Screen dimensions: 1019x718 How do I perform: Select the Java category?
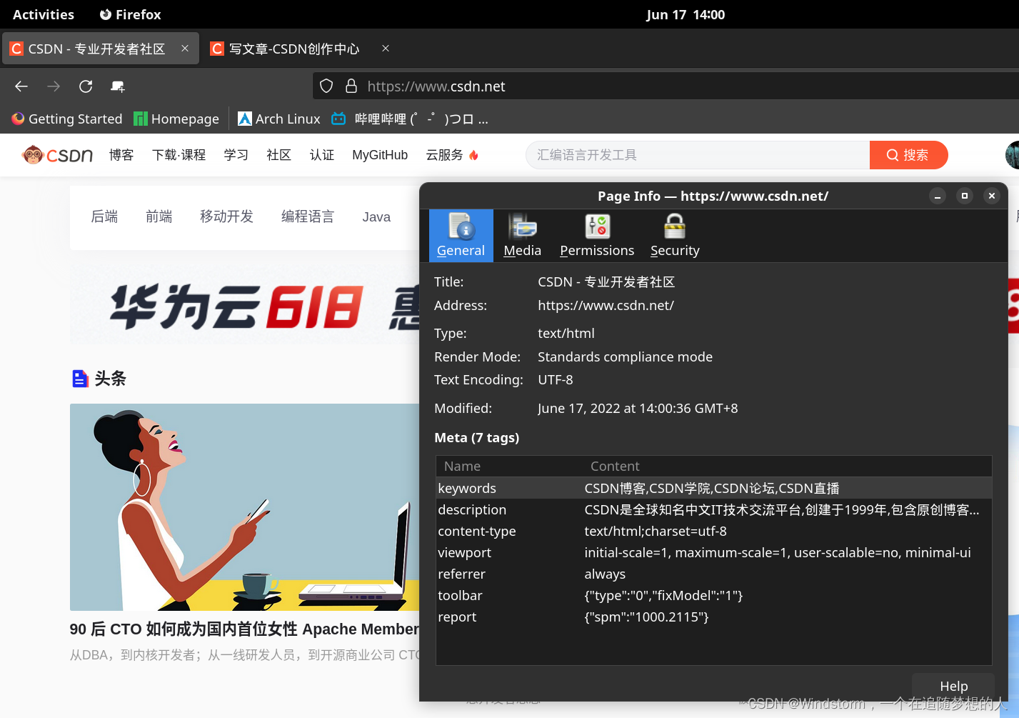pyautogui.click(x=376, y=217)
